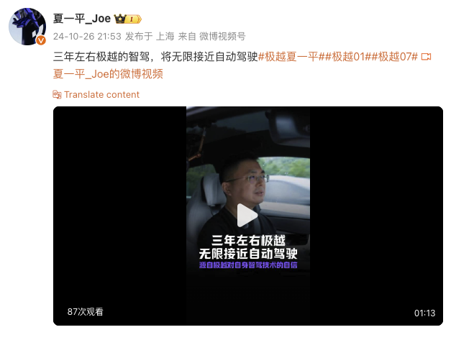Click the crown VIP membership icon
This screenshot has width=451, height=340.
120,19
